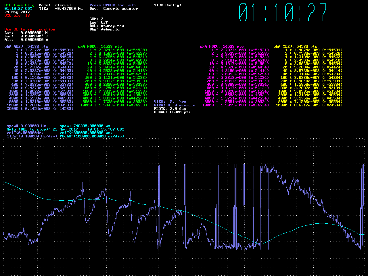The width and height of the screenshot is (368, 276).
Task: Click the 'Lat: 0.0000000° N' line
Action: [26, 33]
